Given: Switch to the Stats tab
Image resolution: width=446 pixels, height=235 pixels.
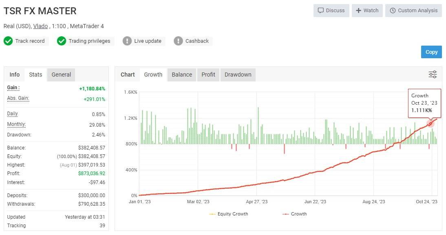Looking at the screenshot, I should (35, 75).
